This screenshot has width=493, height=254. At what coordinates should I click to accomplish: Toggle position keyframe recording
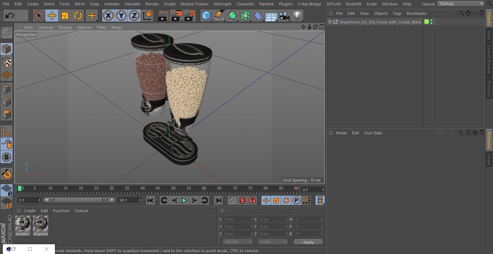[x=266, y=200]
